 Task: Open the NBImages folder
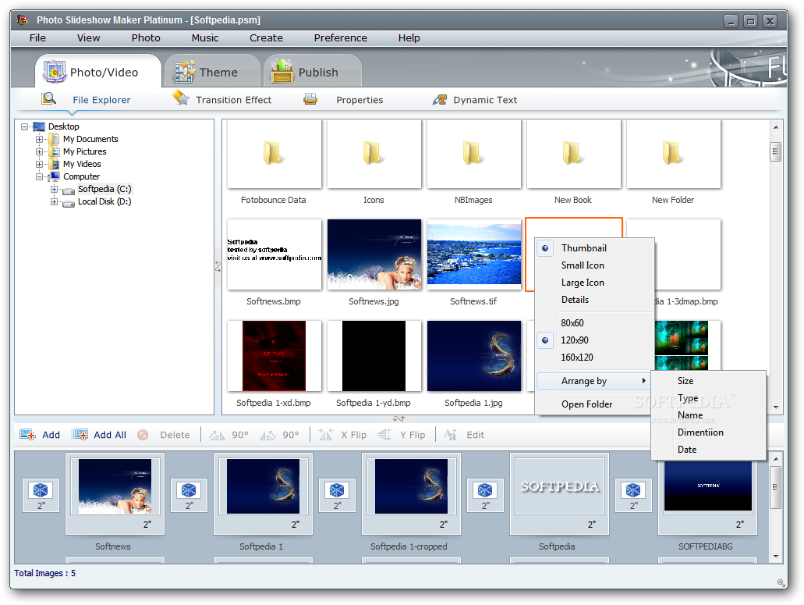tap(473, 154)
